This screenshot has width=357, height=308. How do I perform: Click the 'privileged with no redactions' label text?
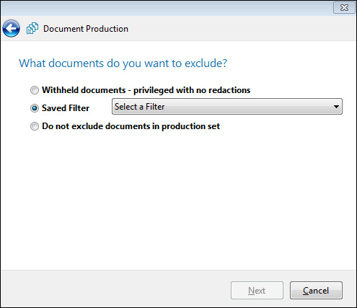click(192, 90)
